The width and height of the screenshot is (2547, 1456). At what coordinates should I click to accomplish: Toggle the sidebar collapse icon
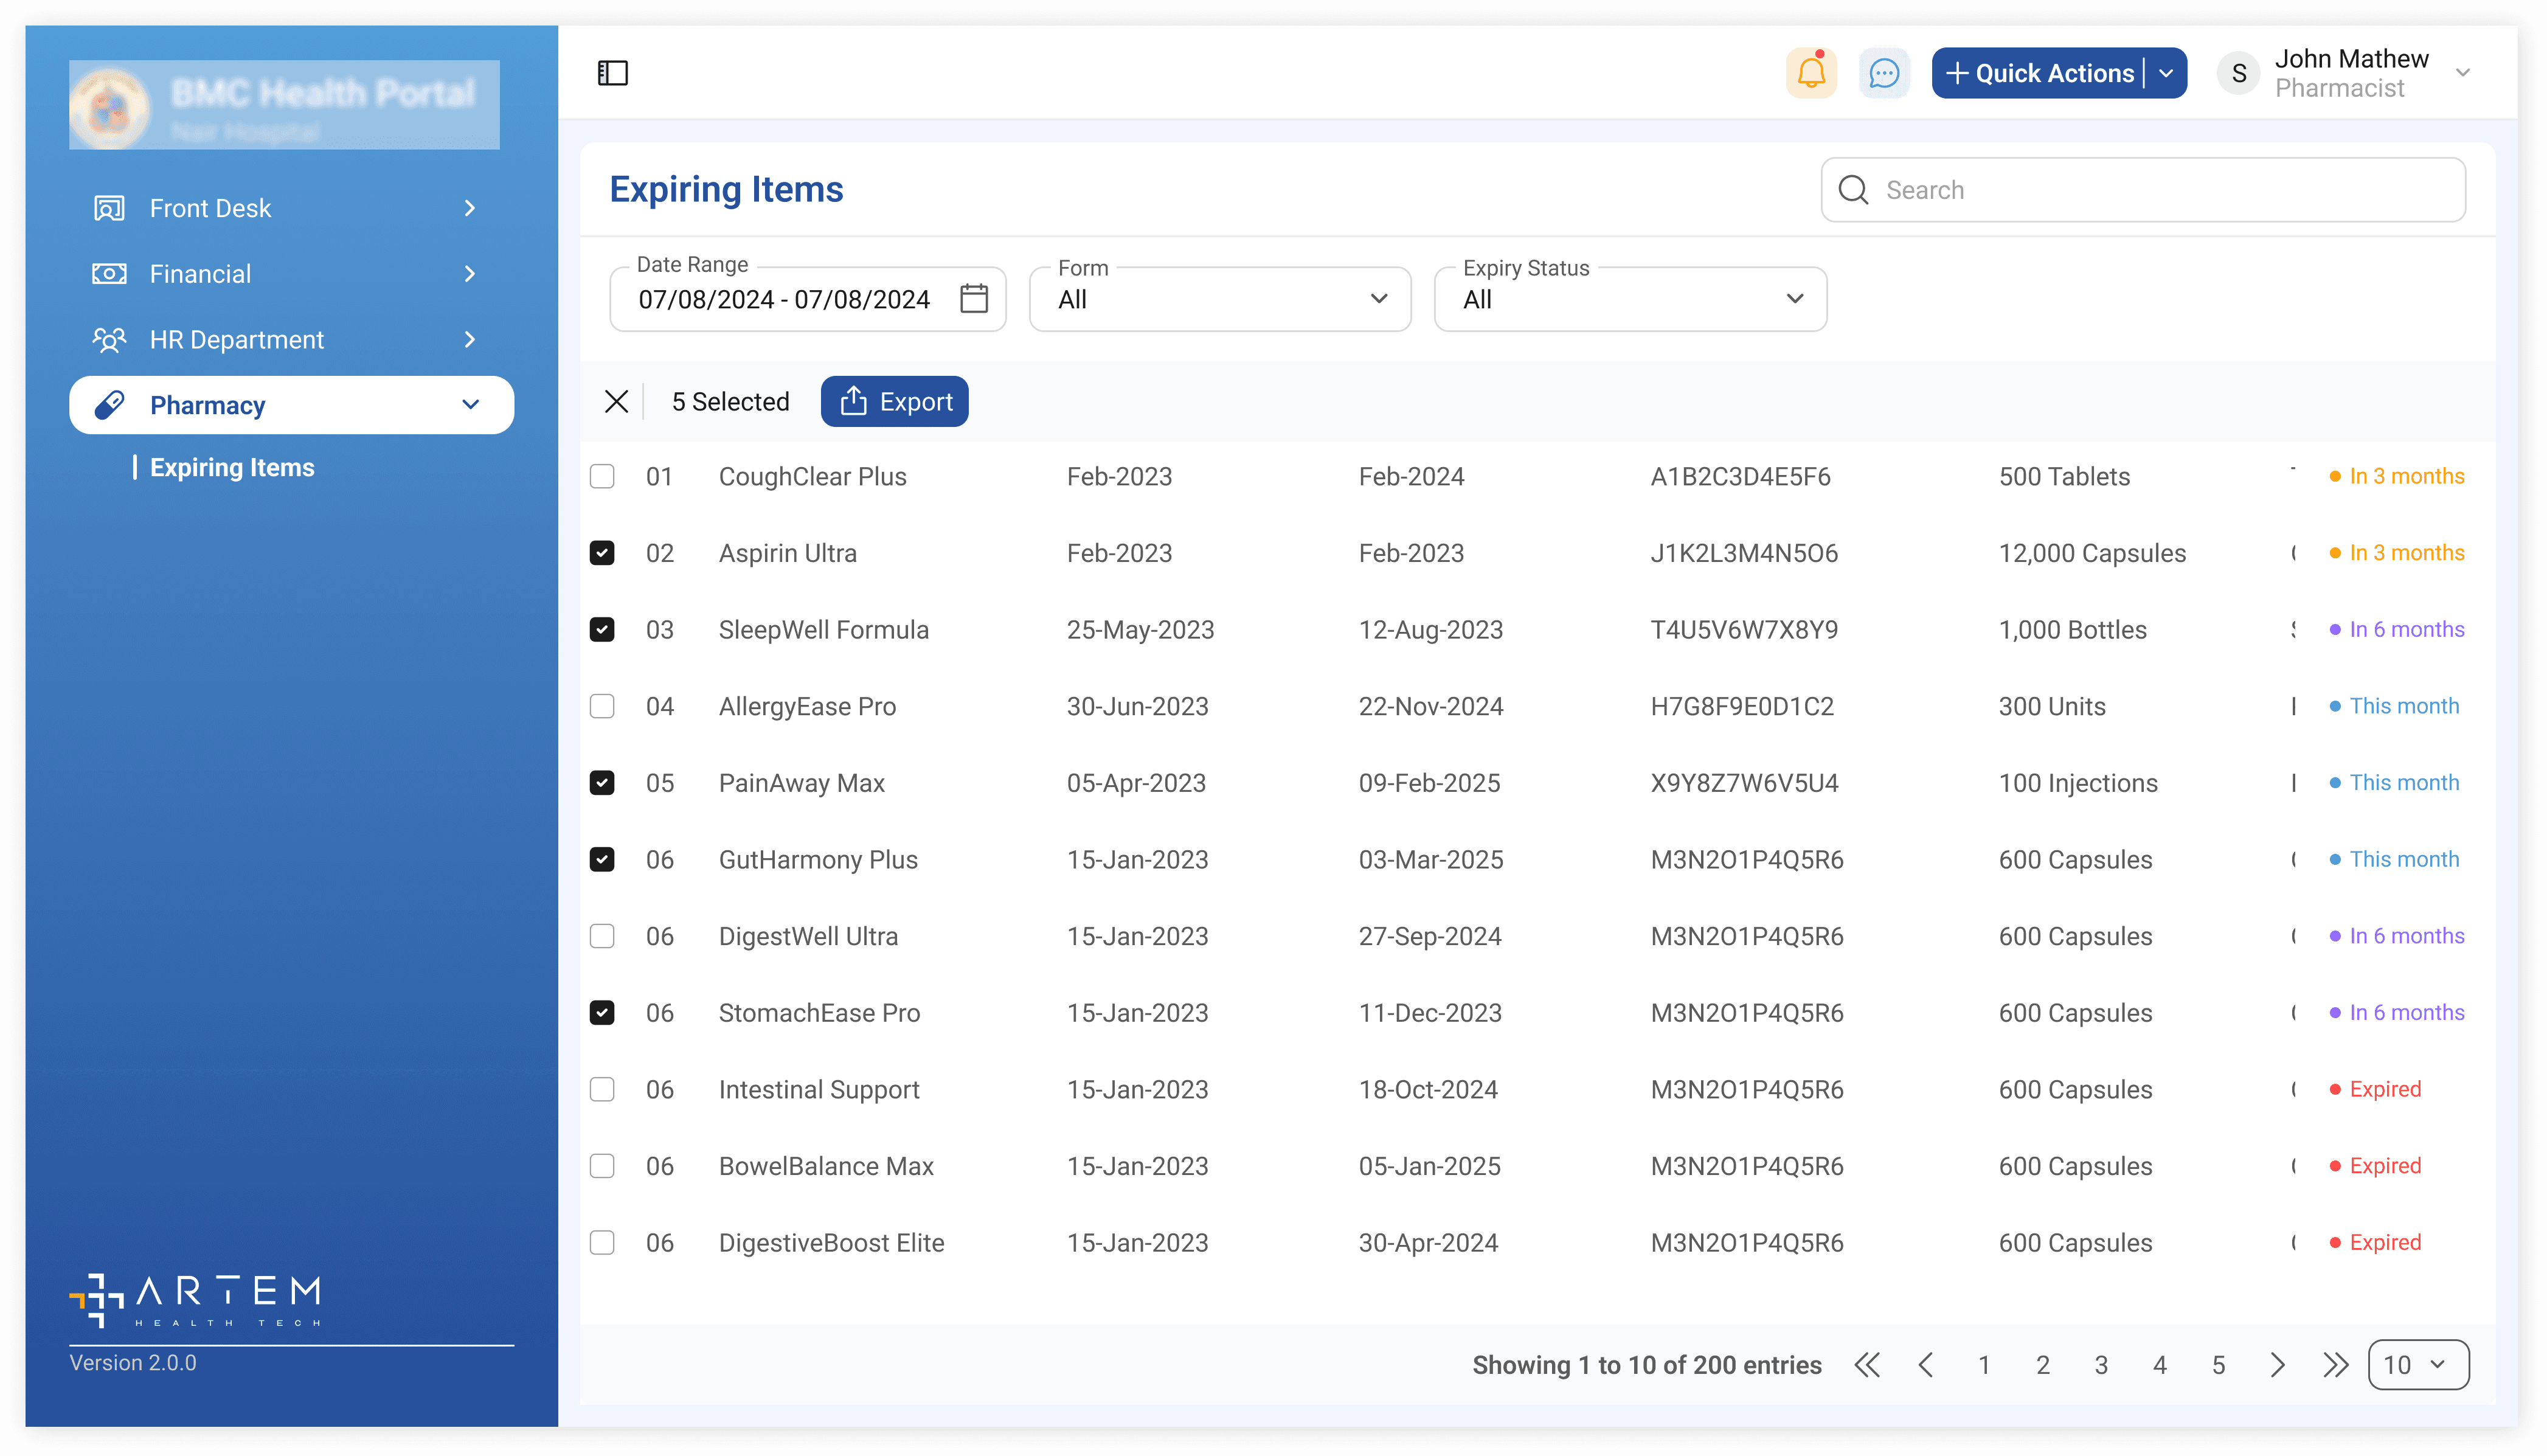pyautogui.click(x=612, y=73)
